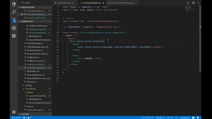212x119 pixels.
Task: Open the editor More Actions ellipsis
Action: click(198, 3)
